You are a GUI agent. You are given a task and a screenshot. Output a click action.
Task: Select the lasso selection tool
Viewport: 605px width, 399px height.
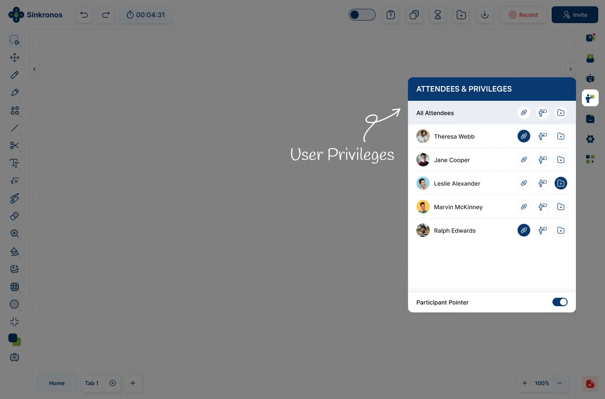tap(15, 40)
